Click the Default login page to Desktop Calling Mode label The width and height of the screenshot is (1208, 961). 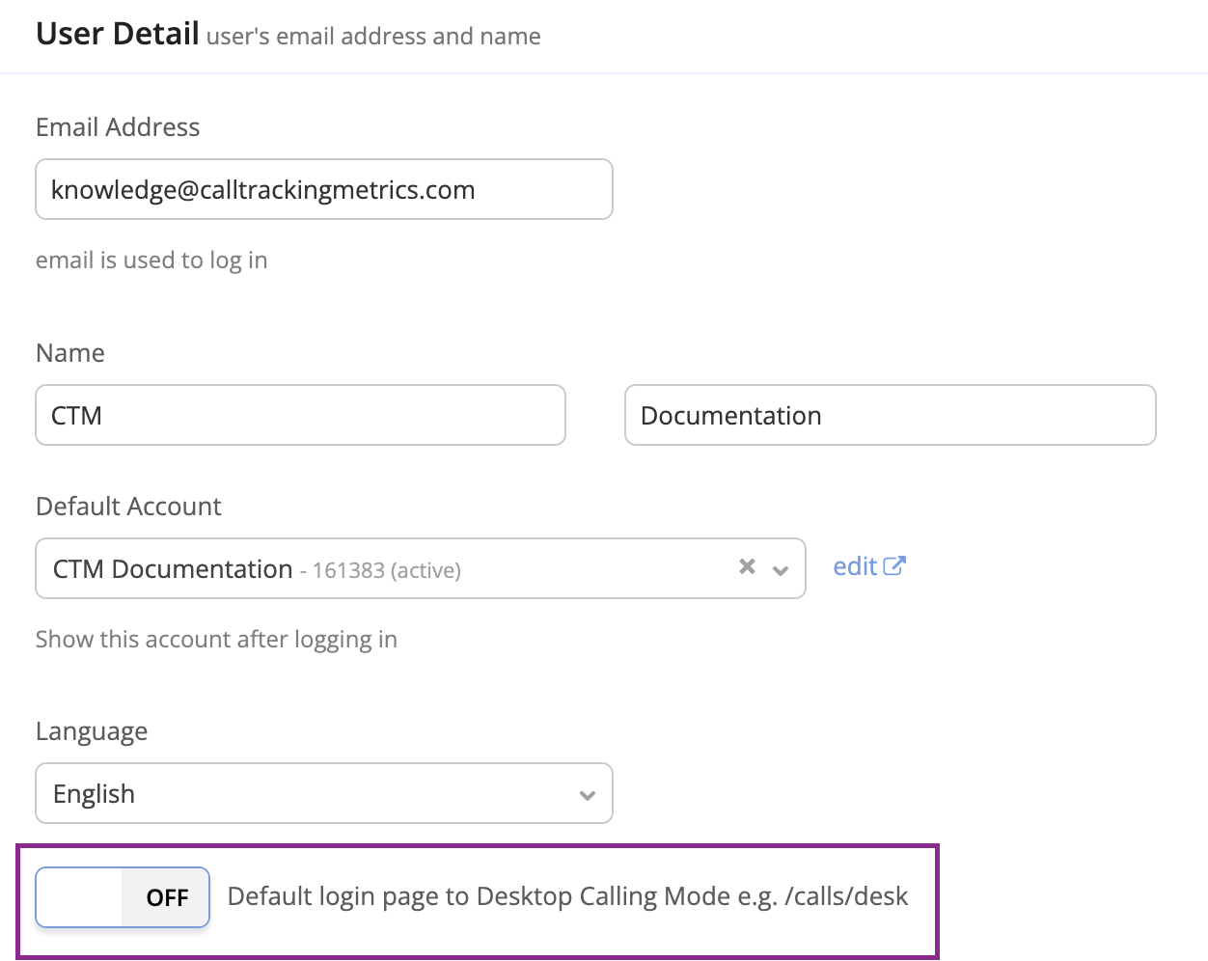click(x=567, y=896)
